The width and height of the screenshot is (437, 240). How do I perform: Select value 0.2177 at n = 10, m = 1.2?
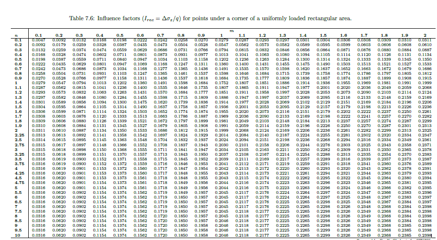(262, 235)
